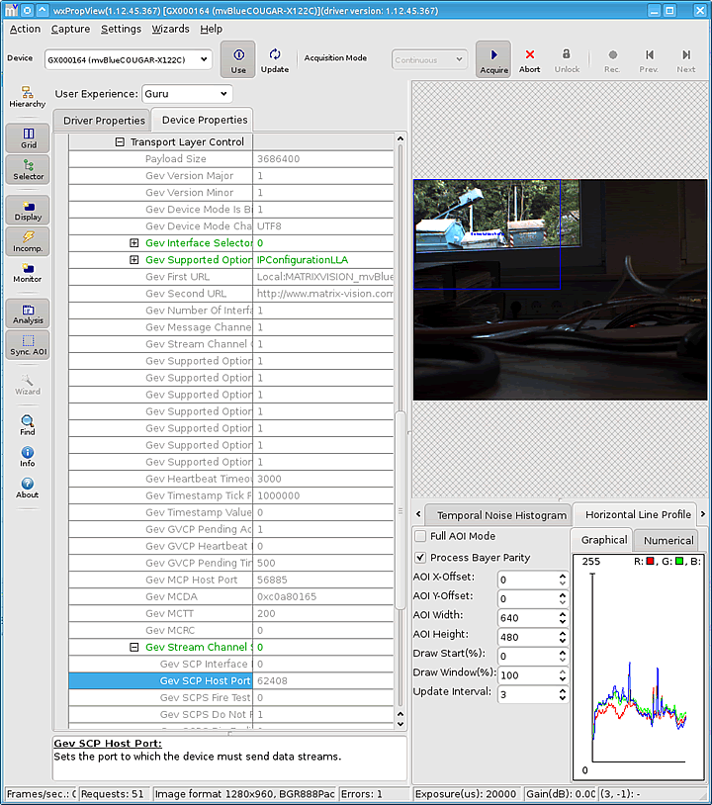Click the Acquire play icon

(x=493, y=55)
